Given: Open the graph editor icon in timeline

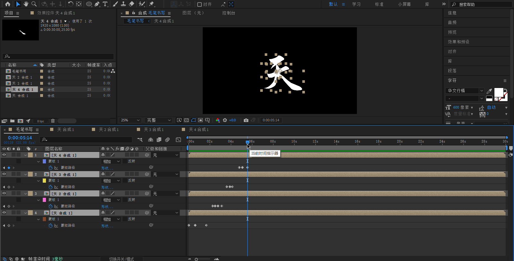Looking at the screenshot, I should tap(178, 140).
